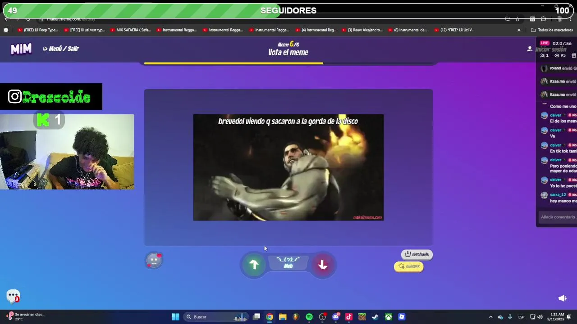Screen dimensions: 577x324
Task: Open FL Studio from taskbar
Action: [x=296, y=317]
